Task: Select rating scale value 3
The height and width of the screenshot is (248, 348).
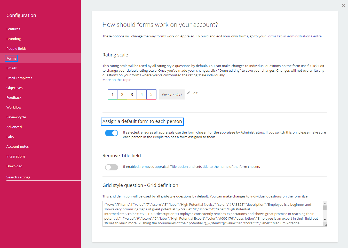Action: (132, 94)
